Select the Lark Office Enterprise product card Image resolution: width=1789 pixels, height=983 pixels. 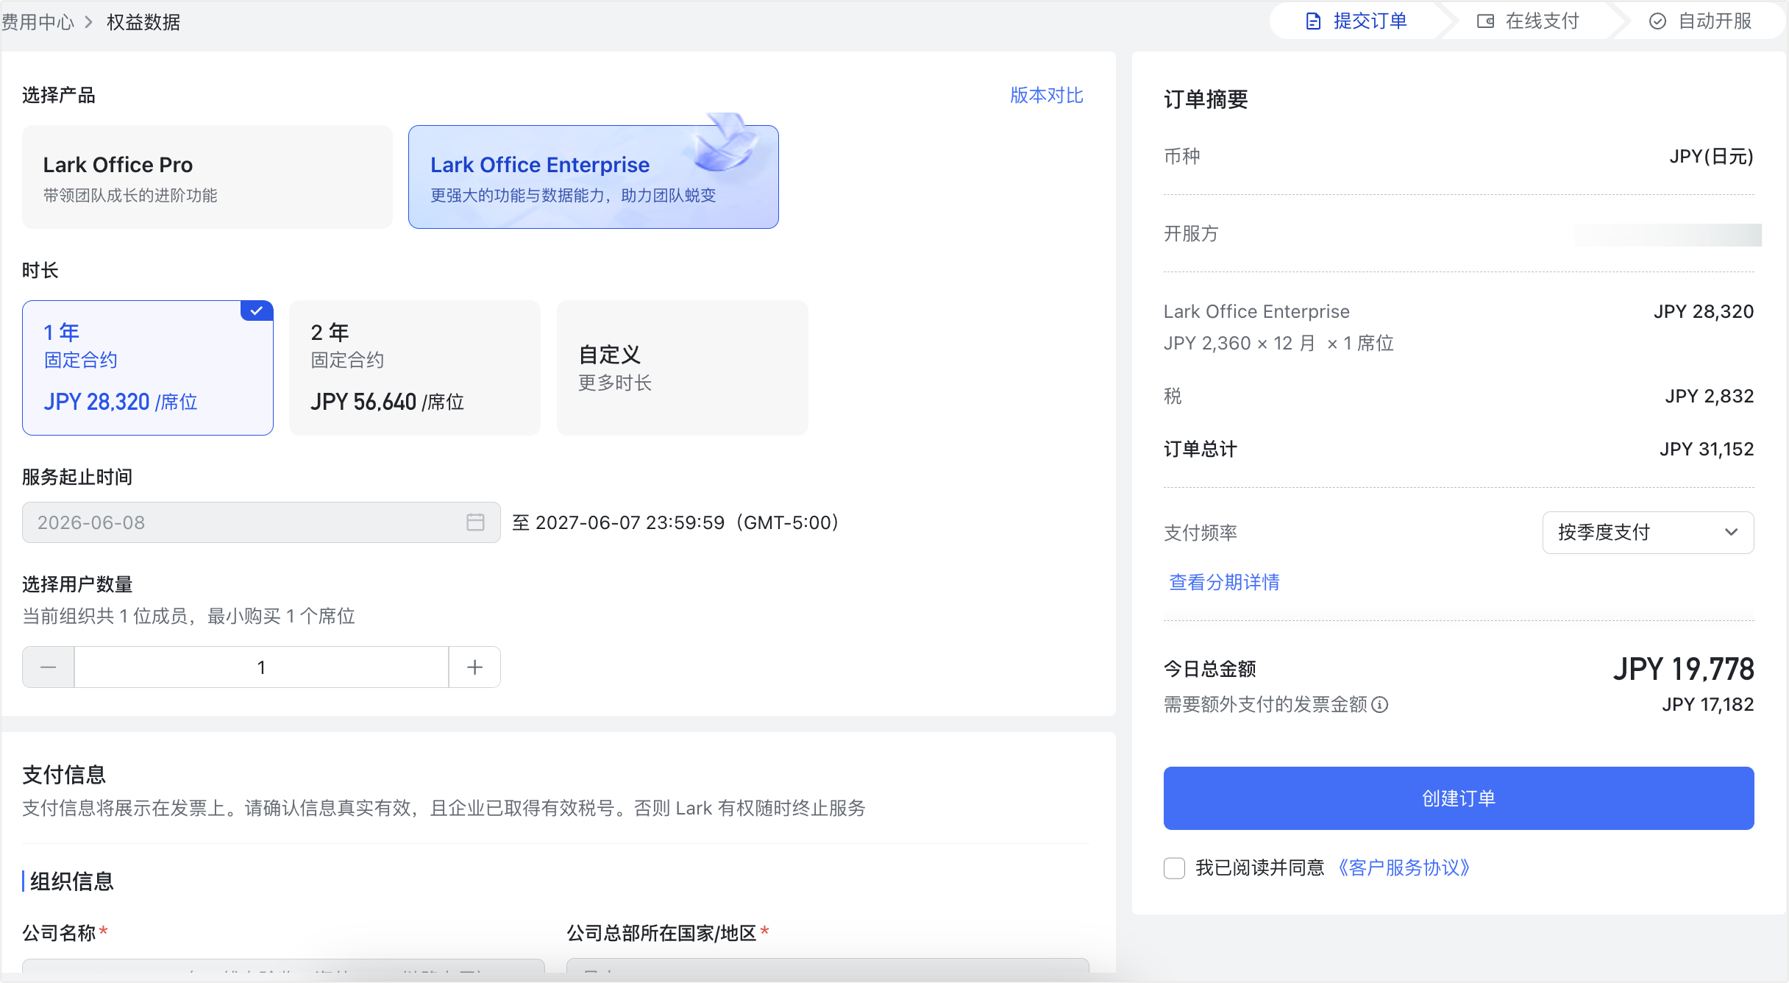tap(594, 177)
